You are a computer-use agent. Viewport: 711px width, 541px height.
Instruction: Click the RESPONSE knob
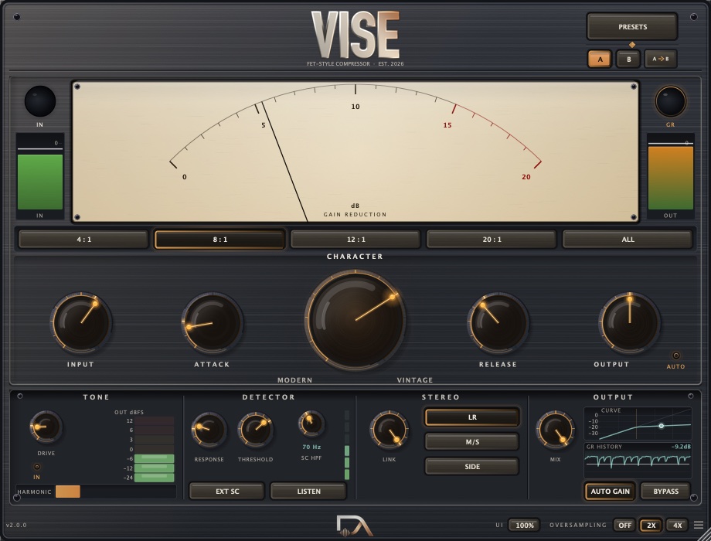(x=209, y=430)
